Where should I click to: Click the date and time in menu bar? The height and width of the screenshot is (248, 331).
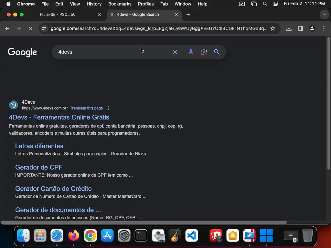304,4
